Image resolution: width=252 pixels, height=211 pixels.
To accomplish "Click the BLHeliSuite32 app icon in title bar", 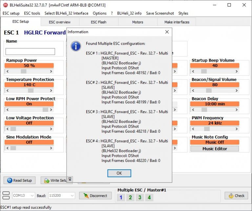I will (5, 5).
